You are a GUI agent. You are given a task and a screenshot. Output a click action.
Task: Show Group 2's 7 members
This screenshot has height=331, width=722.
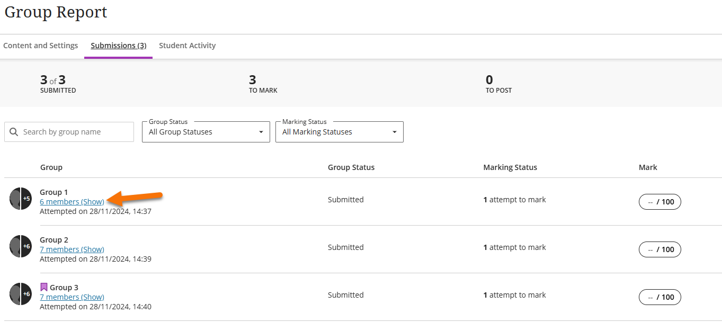(72, 249)
